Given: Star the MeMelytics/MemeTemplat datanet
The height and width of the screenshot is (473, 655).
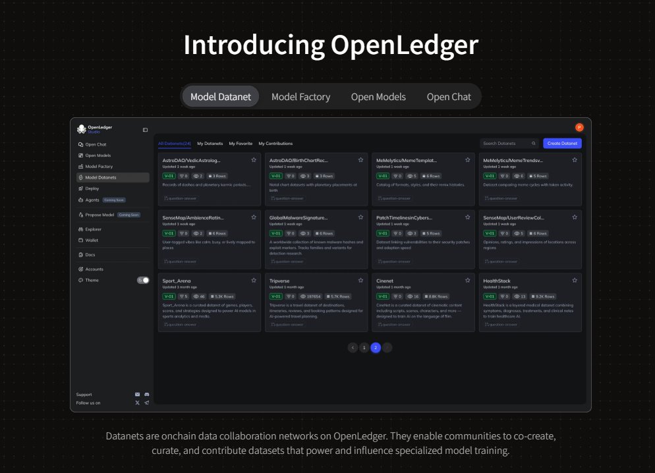Looking at the screenshot, I should [467, 160].
